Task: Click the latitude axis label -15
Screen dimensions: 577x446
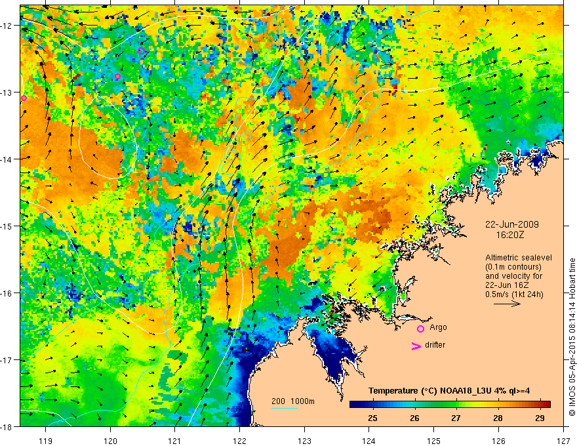Action: click(7, 226)
